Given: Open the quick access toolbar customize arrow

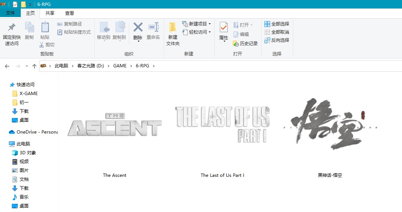Looking at the screenshot, I should 30,4.
